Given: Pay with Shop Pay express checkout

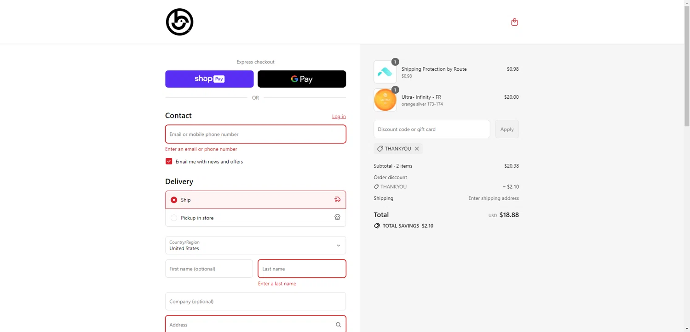Looking at the screenshot, I should [x=209, y=79].
